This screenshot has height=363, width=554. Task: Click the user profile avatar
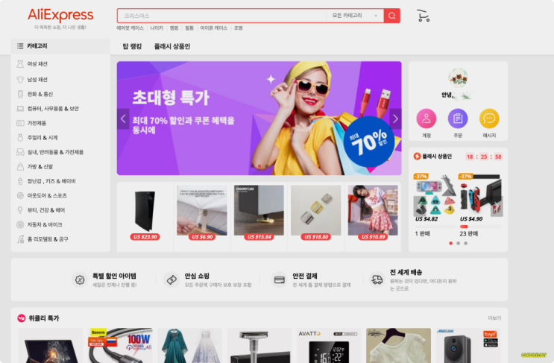pyautogui.click(x=459, y=78)
